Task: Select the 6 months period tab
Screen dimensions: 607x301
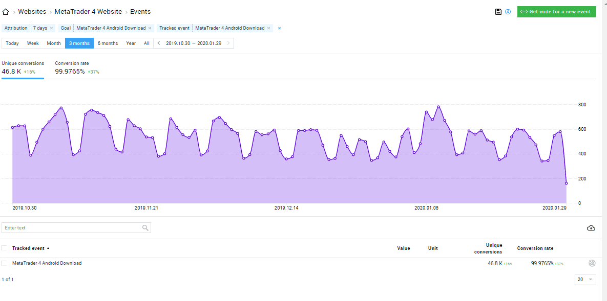Action: 108,43
